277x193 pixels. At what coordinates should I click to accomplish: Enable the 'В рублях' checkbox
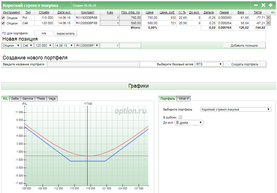point(180,117)
